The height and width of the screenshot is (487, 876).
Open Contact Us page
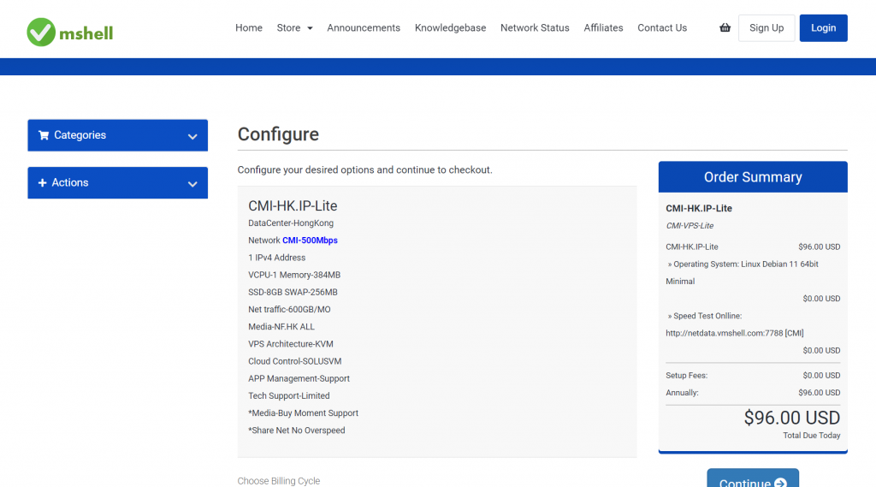(662, 28)
